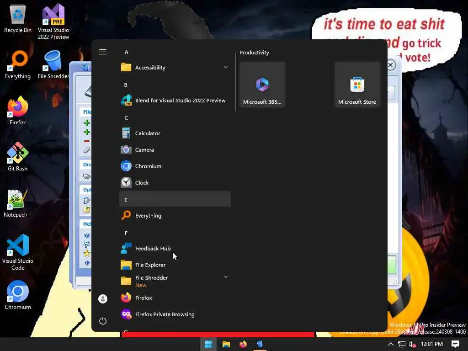The height and width of the screenshot is (351, 468).
Task: Open File Explorer from the app list
Action: [175, 265]
